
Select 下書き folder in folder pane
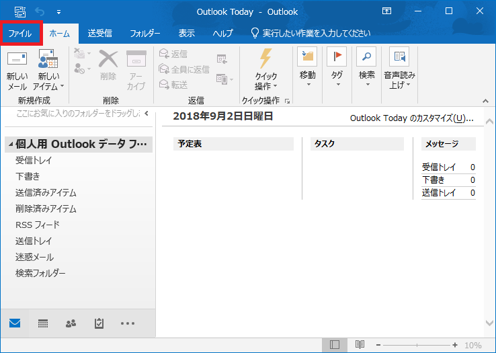[x=28, y=176]
